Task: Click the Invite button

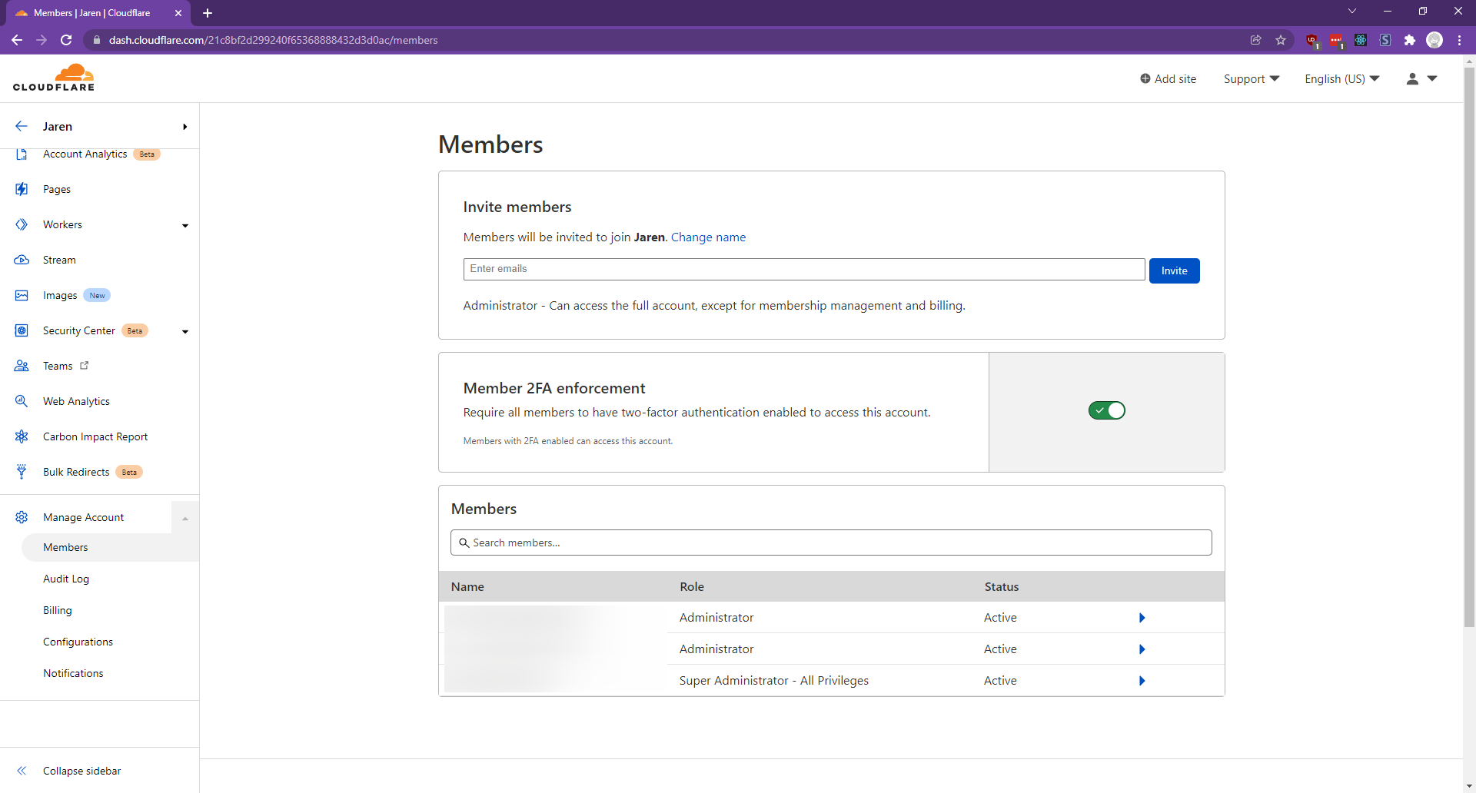Action: (1174, 270)
